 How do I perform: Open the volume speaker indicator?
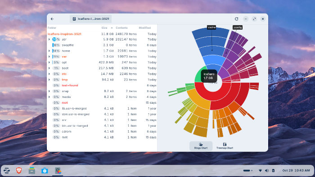click(267, 171)
